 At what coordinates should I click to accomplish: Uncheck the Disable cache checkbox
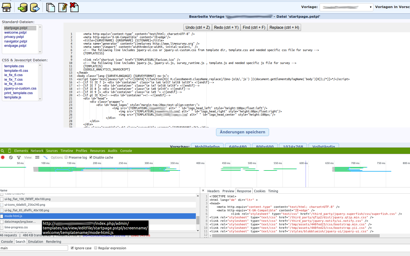point(91,157)
